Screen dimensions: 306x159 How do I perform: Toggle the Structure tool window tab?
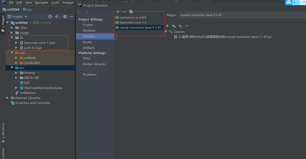[x=3, y=133]
